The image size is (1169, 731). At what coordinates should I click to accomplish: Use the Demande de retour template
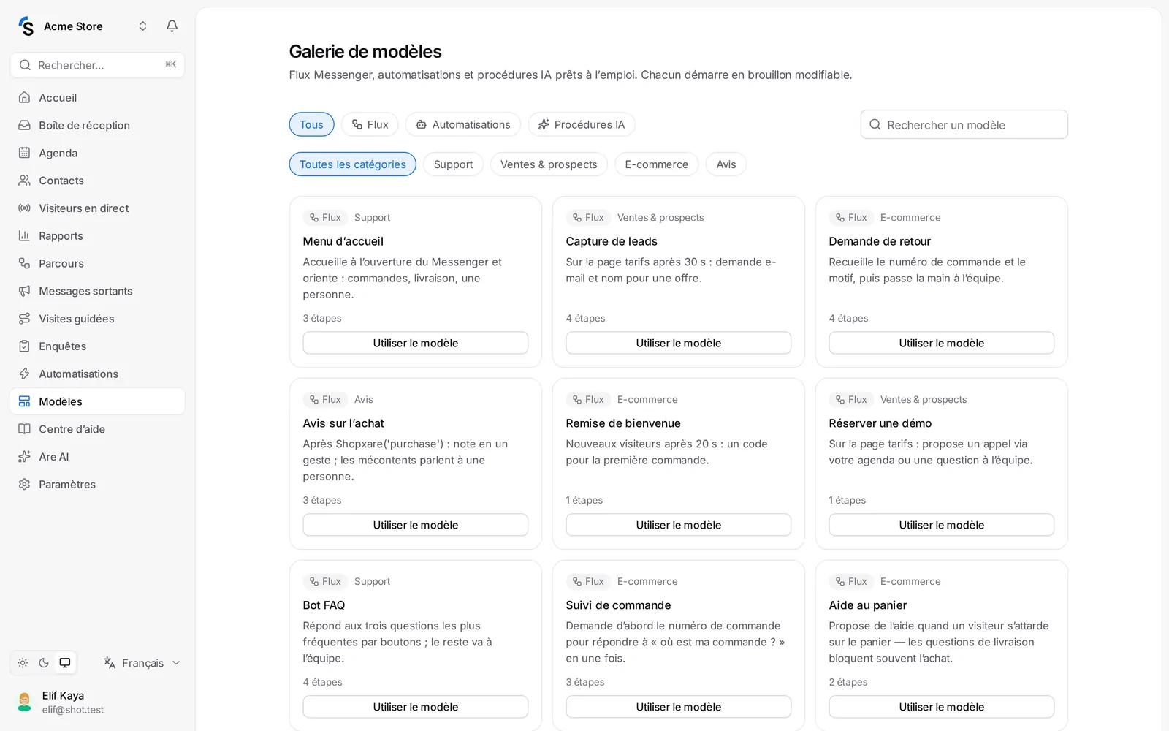tap(942, 343)
